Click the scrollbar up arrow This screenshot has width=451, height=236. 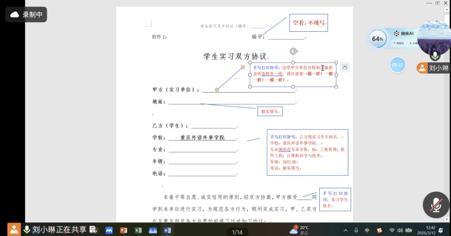[x=446, y=10]
